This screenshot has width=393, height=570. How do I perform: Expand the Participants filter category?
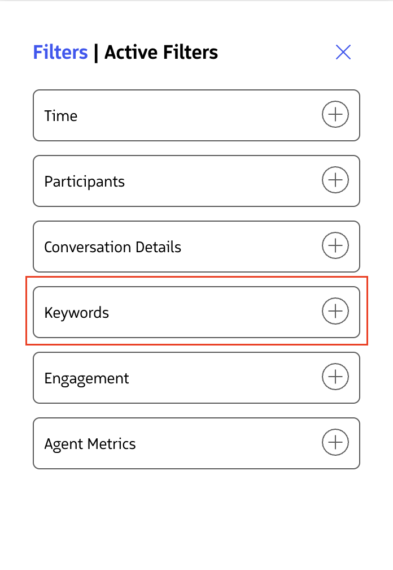[197, 180]
